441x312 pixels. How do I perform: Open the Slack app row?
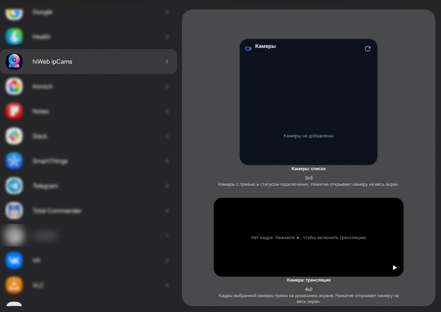pyautogui.click(x=88, y=136)
